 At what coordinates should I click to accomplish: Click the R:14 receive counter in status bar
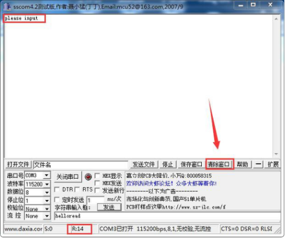pos(78,229)
